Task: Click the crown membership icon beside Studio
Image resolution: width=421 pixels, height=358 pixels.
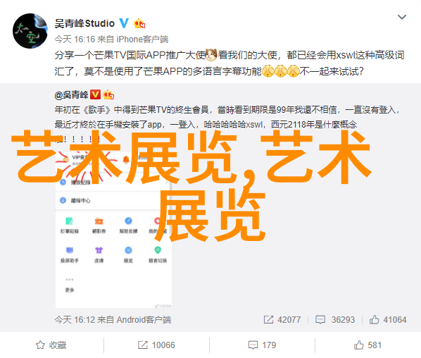Action: (139, 24)
